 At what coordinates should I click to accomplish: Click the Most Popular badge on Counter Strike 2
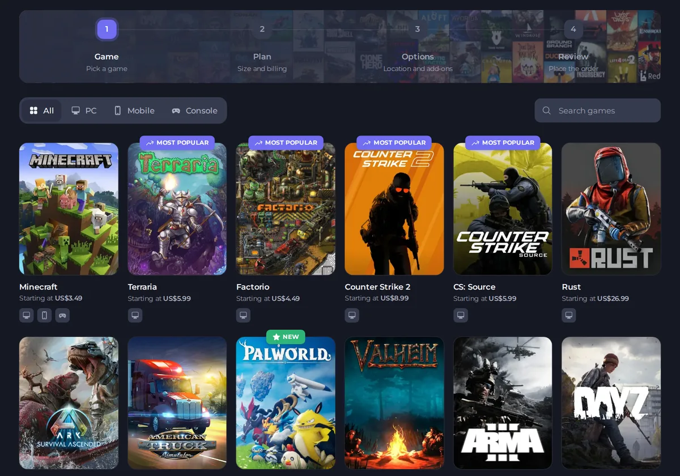394,143
